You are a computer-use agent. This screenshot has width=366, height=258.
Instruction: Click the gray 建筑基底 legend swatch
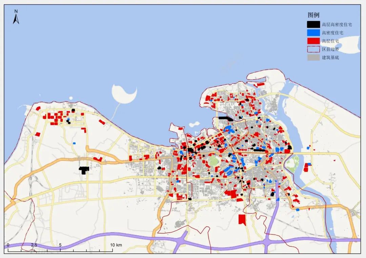313,57
